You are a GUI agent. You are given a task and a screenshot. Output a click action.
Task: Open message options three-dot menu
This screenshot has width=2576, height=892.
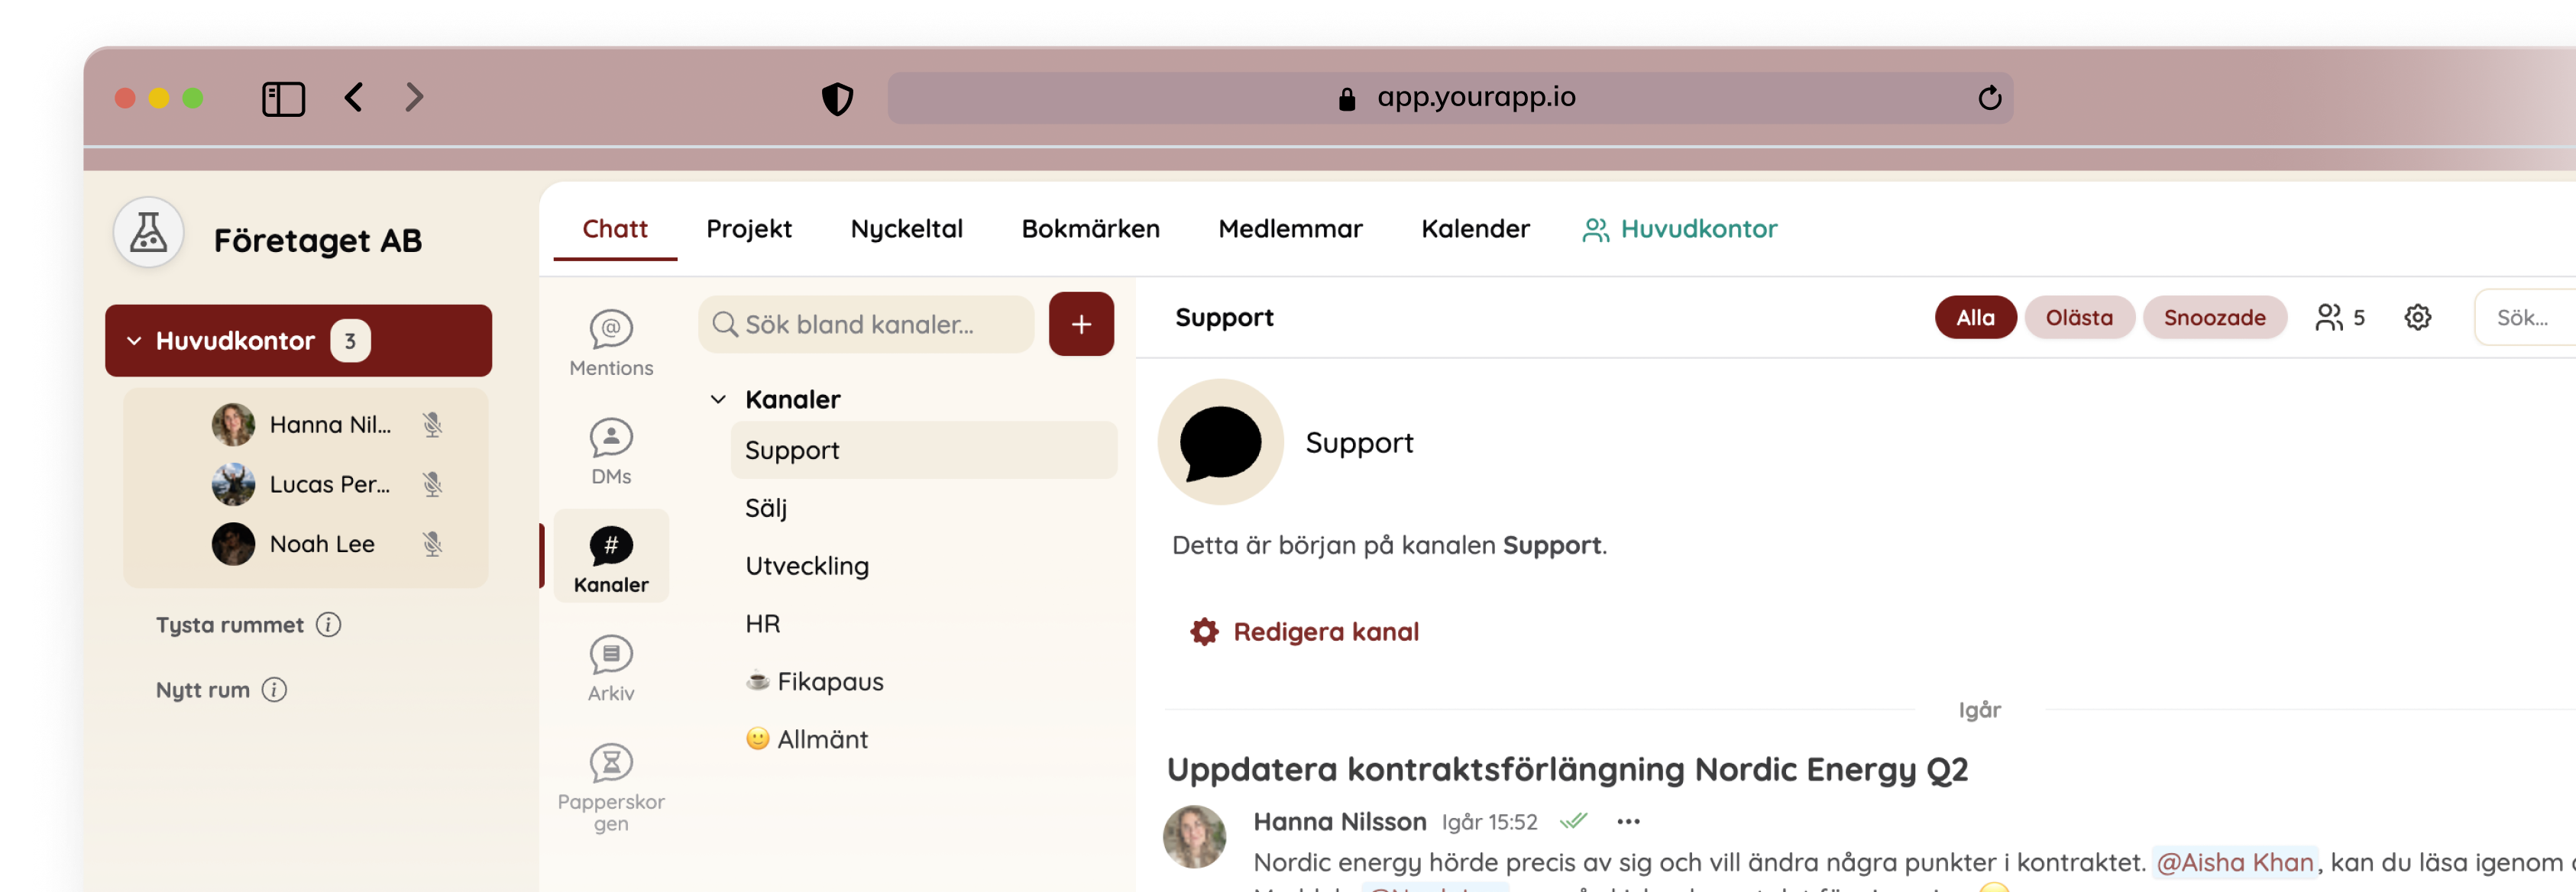pos(1627,821)
